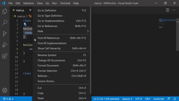Open the Explorer view icon
Image resolution: width=179 pixels, height=101 pixels.
coord(5,11)
